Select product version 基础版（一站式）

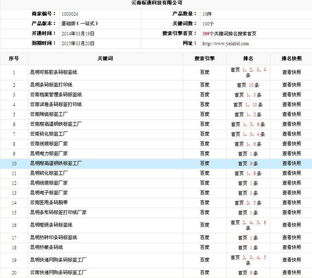tap(79, 24)
